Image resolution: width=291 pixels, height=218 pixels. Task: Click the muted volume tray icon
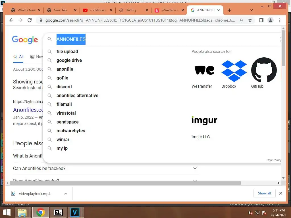coord(251,213)
